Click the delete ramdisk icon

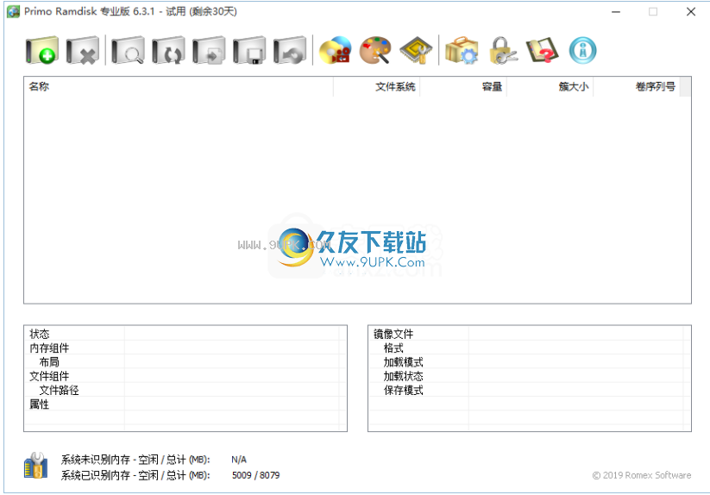pos(83,50)
